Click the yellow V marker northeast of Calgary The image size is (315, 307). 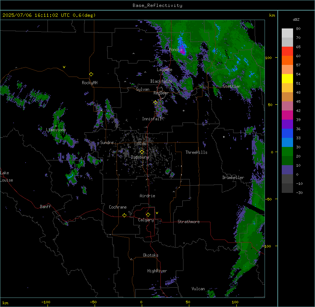click(157, 213)
